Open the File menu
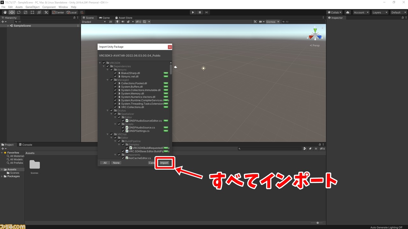Screen dimensions: 408x229 tap(4, 7)
